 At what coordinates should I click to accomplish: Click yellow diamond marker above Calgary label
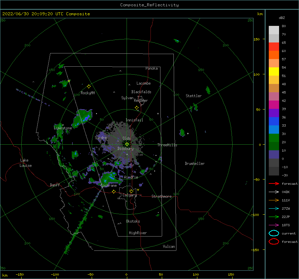click(131, 191)
